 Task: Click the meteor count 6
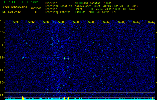pos(36,12)
